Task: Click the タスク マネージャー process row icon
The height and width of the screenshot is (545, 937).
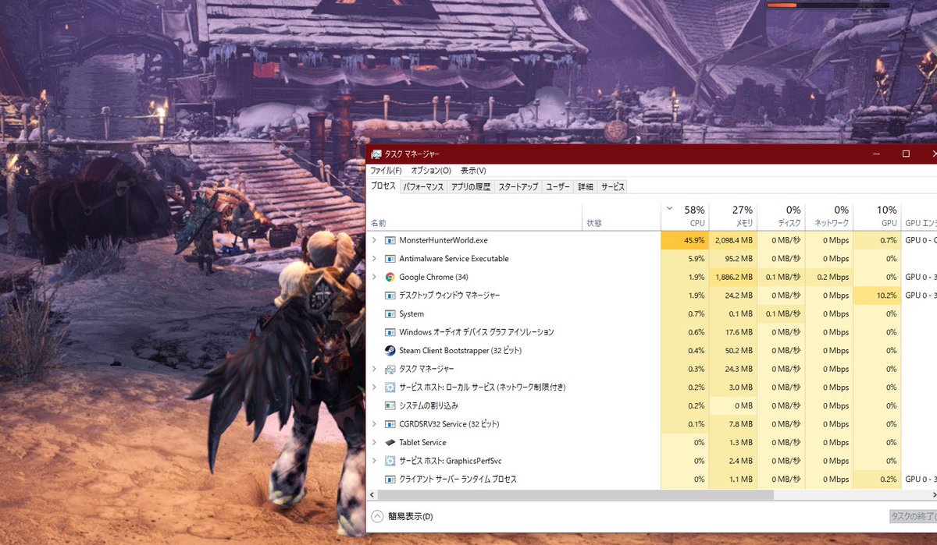Action: click(390, 369)
